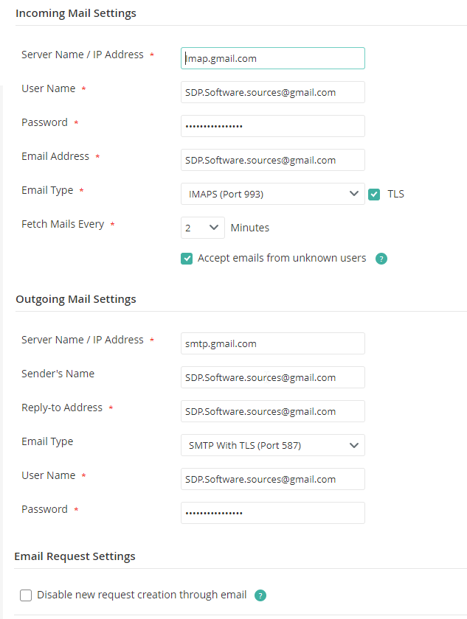Click the Reply-to Address field

click(x=272, y=411)
